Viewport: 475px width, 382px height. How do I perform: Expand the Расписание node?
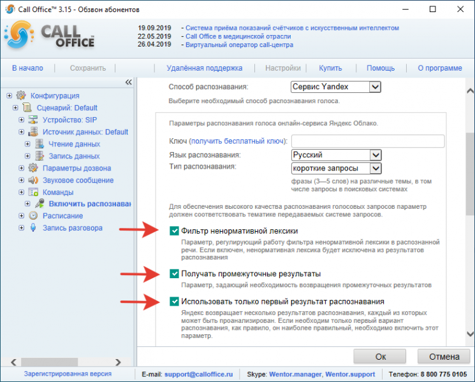coord(22,216)
